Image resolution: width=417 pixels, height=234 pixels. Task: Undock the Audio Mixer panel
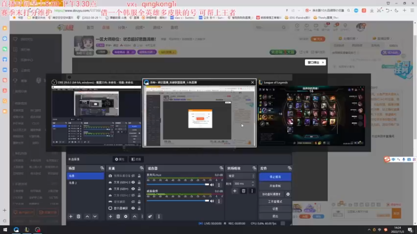coord(221,168)
